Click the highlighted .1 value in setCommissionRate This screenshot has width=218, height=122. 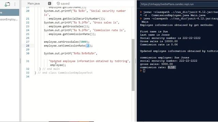coord(88,46)
